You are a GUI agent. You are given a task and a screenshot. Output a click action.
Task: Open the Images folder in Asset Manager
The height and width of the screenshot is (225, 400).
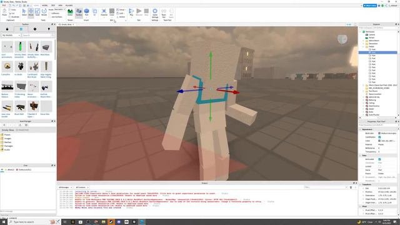tap(6, 139)
